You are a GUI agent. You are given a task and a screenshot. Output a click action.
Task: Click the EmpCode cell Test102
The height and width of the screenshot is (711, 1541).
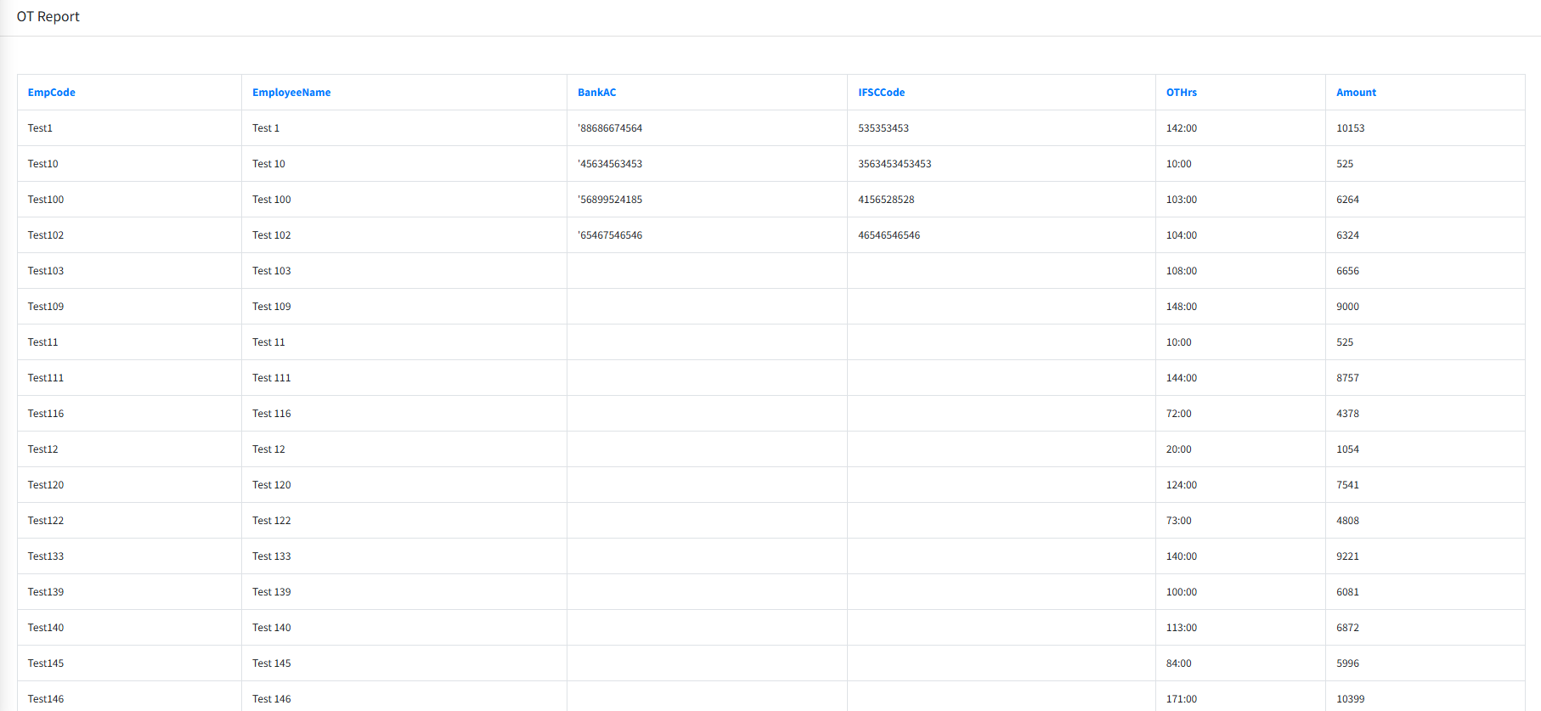[x=46, y=235]
